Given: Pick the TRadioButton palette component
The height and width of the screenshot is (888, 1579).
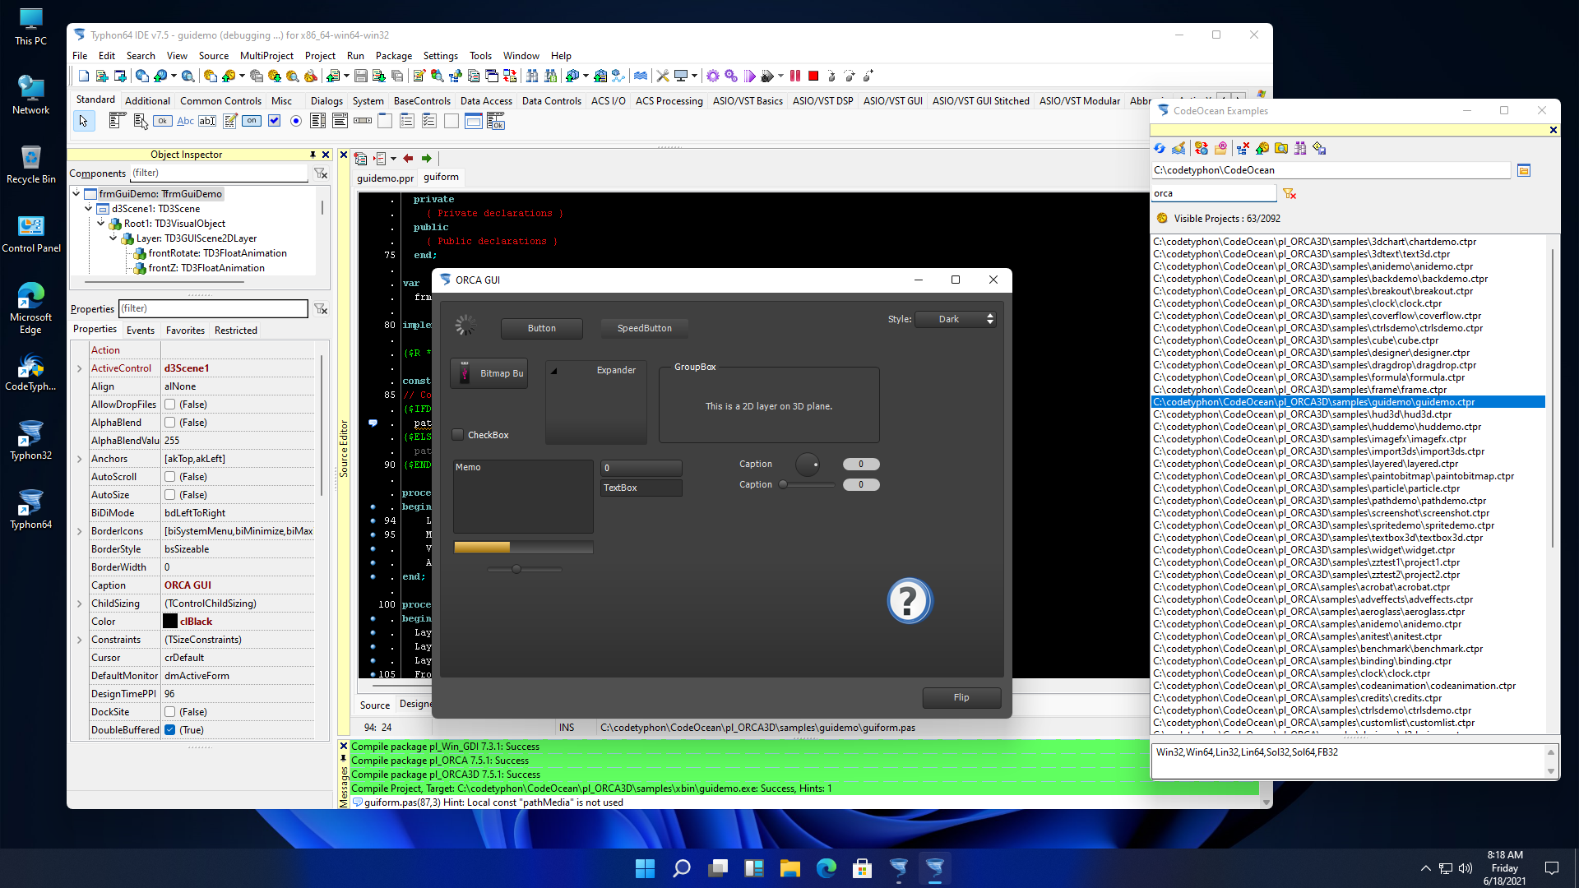Looking at the screenshot, I should 296,121.
